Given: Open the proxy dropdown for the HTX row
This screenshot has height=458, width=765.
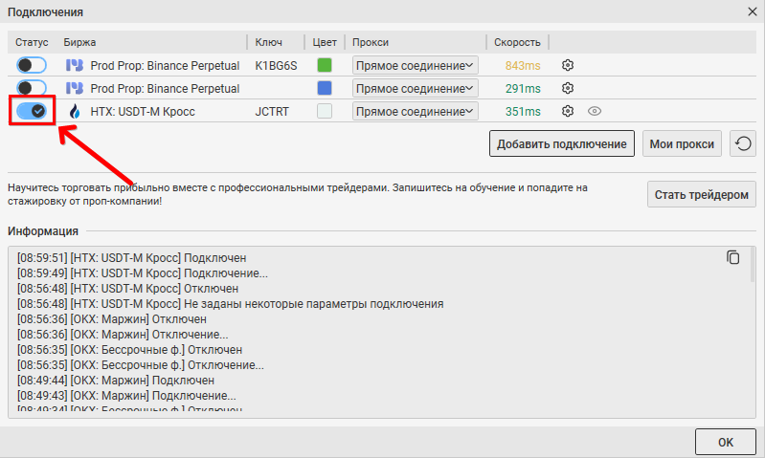Looking at the screenshot, I should [415, 111].
